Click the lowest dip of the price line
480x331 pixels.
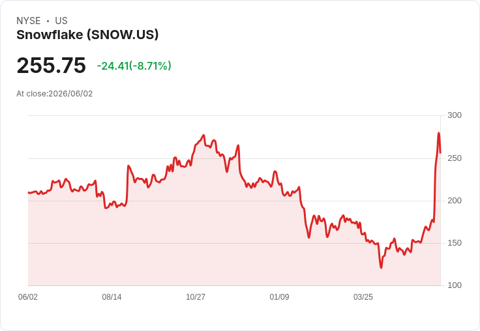pyautogui.click(x=381, y=268)
